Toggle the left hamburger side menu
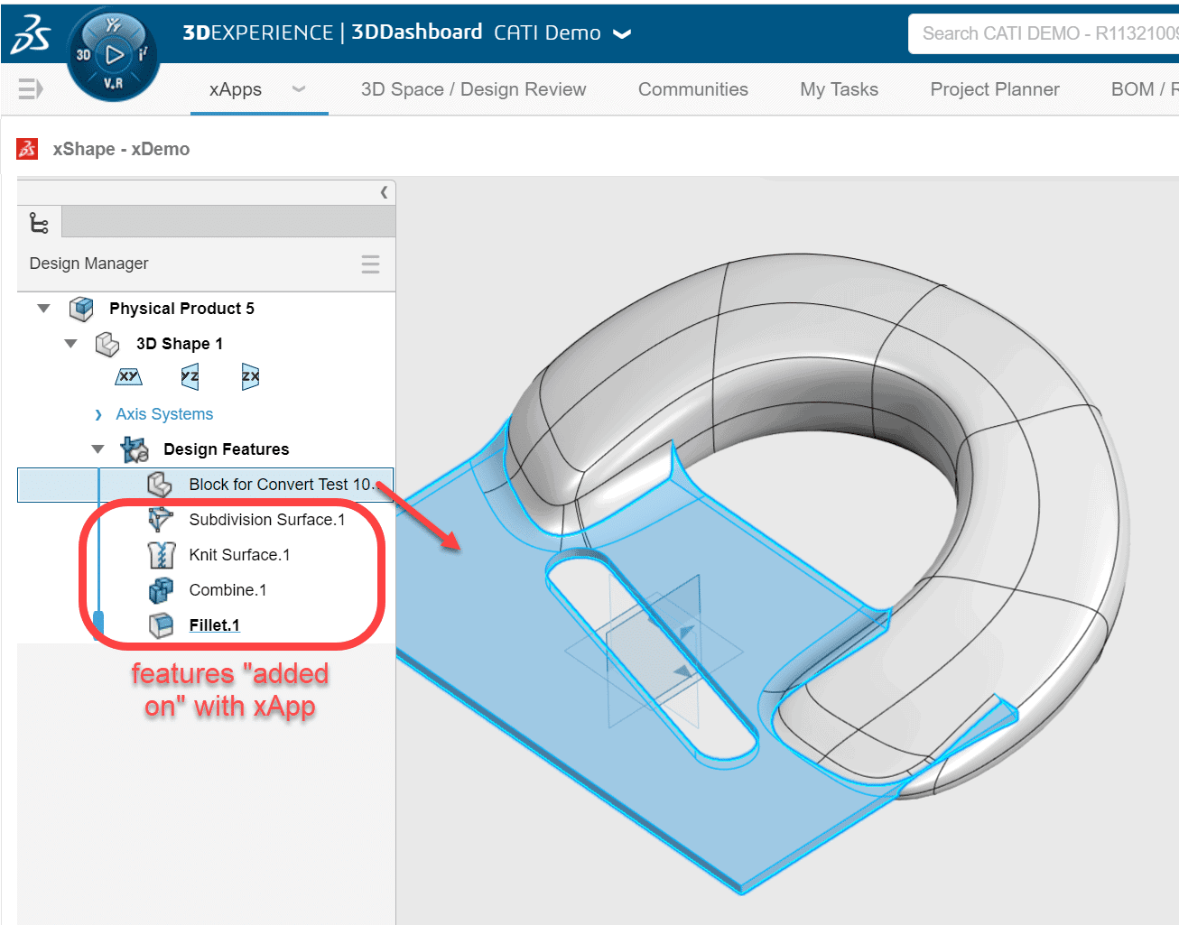The width and height of the screenshot is (1179, 925). pos(31,88)
